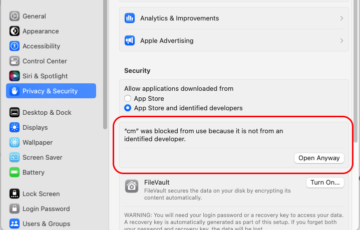Click the Privacy & Security hand icon
This screenshot has width=360, height=230.
coord(15,91)
